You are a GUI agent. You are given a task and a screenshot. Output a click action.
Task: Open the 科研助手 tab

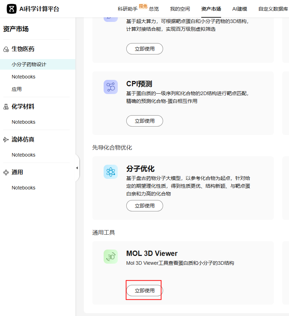coord(127,9)
